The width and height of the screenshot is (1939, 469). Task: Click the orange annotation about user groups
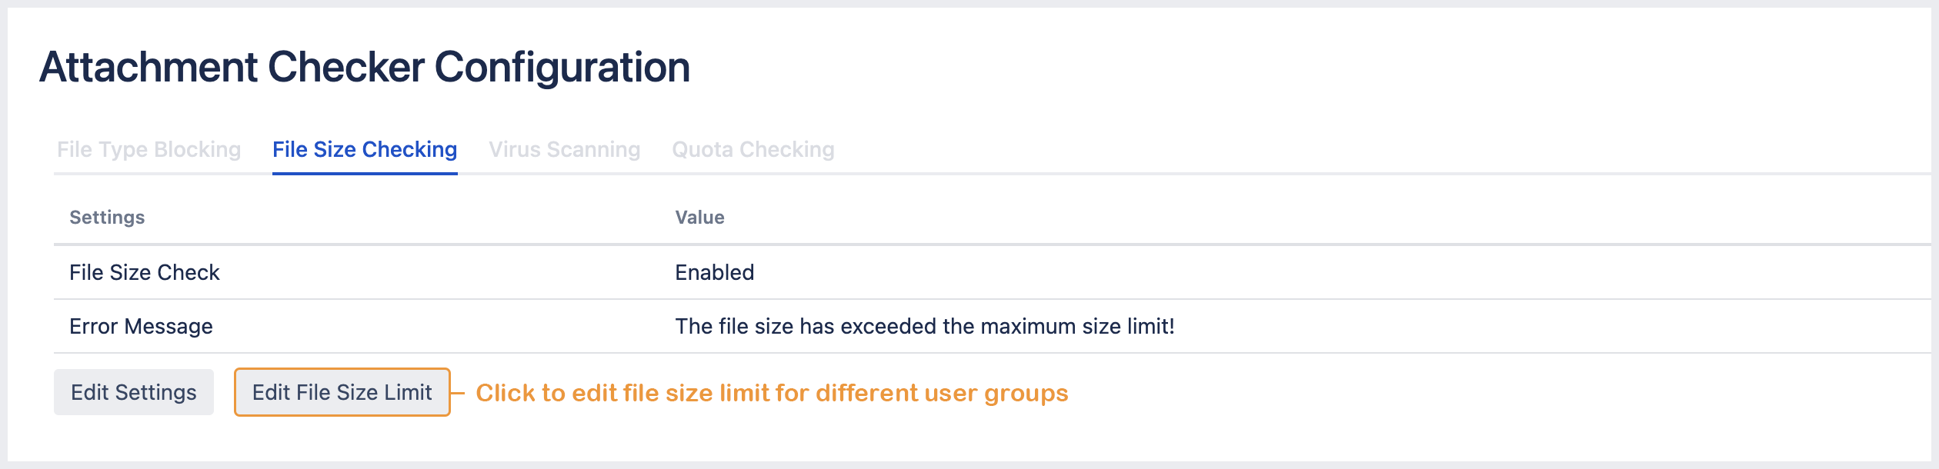pos(773,393)
